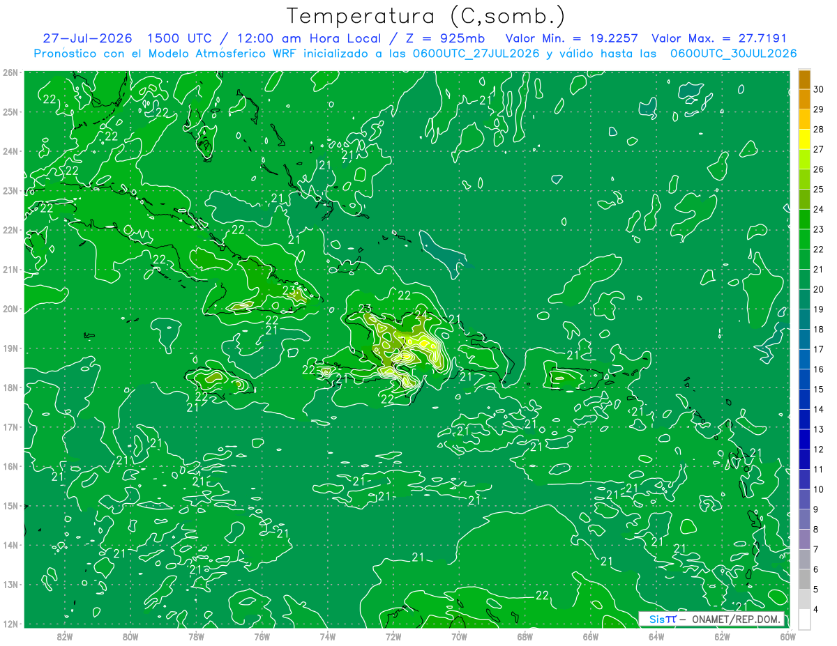Click the 25N latitude axis label
The image size is (837, 646).
[x=10, y=111]
